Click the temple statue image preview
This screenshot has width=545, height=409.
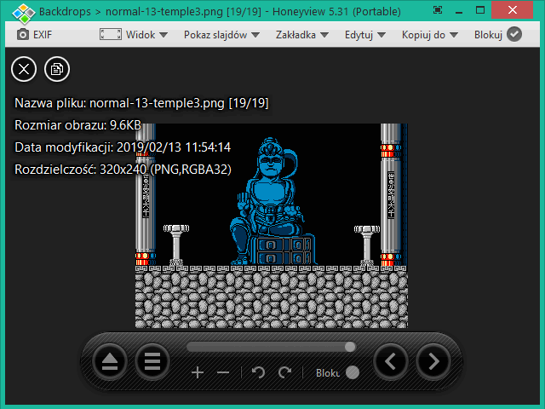[x=272, y=225]
